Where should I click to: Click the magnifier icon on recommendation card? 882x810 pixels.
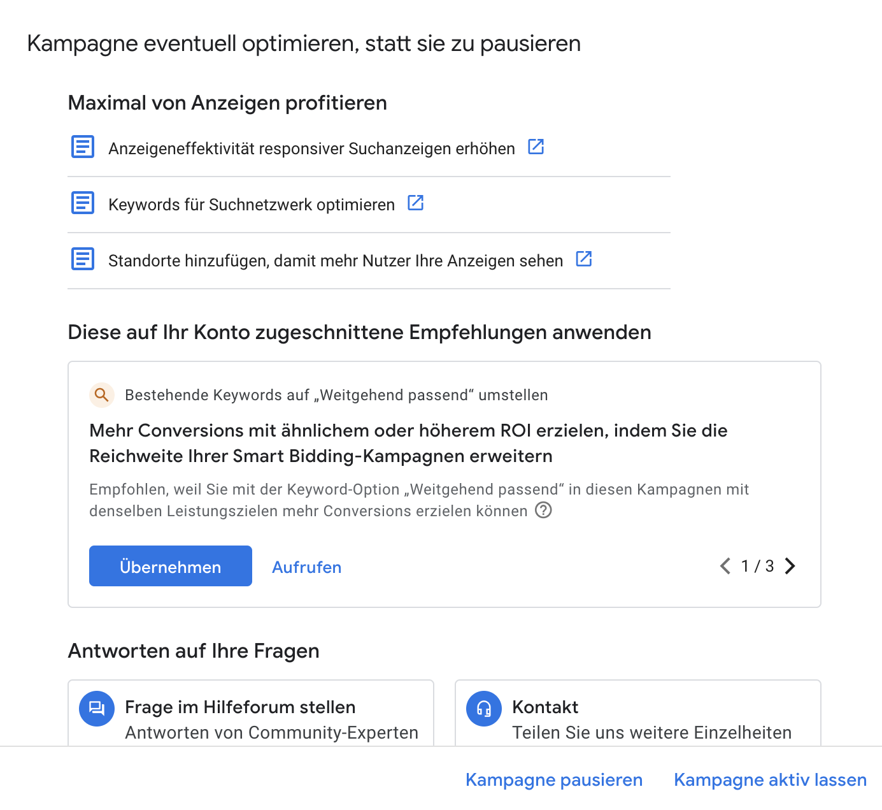click(102, 395)
